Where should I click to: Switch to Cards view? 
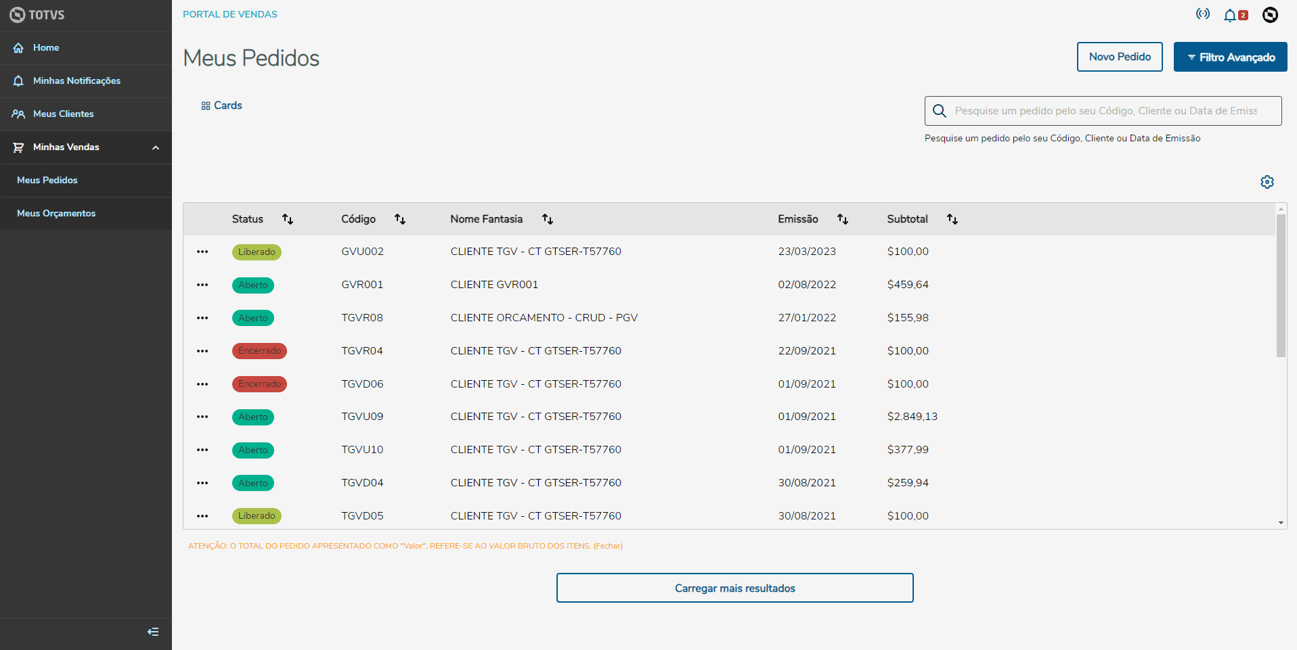(221, 106)
